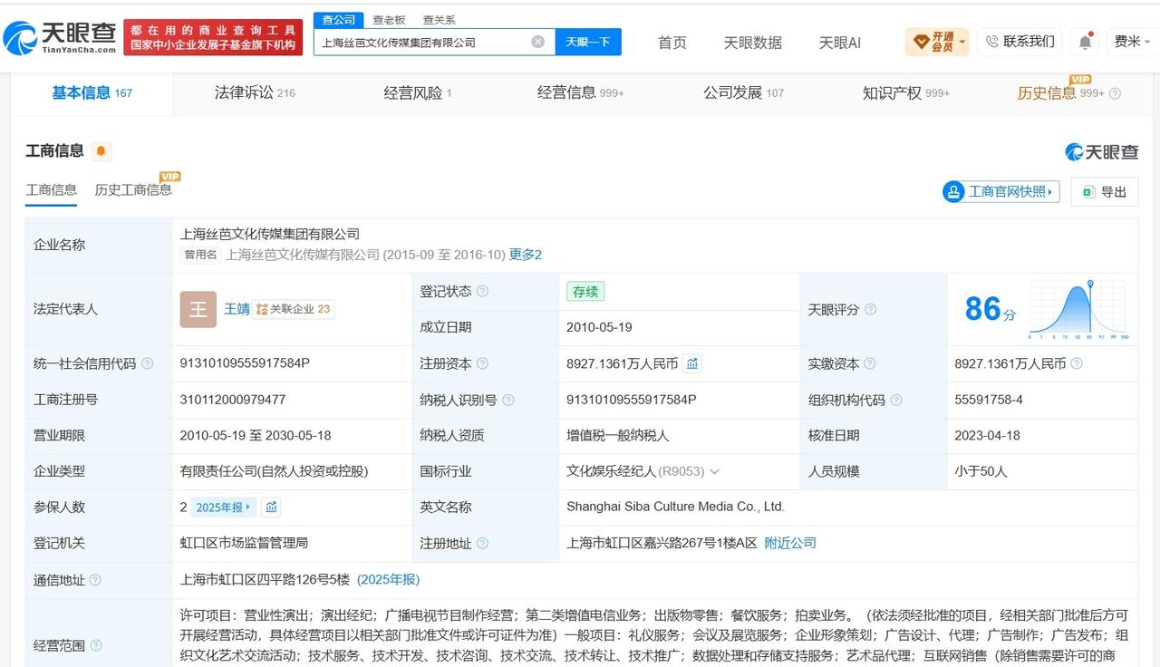This screenshot has height=667, width=1160.
Task: Clear the search box with the X icon
Action: (537, 42)
